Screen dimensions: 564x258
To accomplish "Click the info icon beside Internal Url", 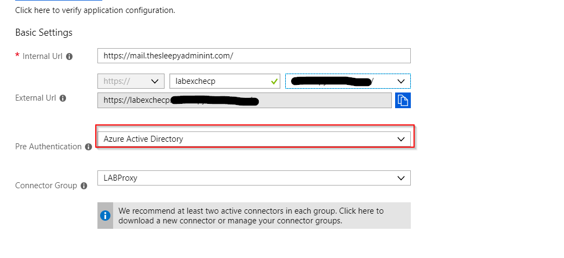I will (x=69, y=56).
